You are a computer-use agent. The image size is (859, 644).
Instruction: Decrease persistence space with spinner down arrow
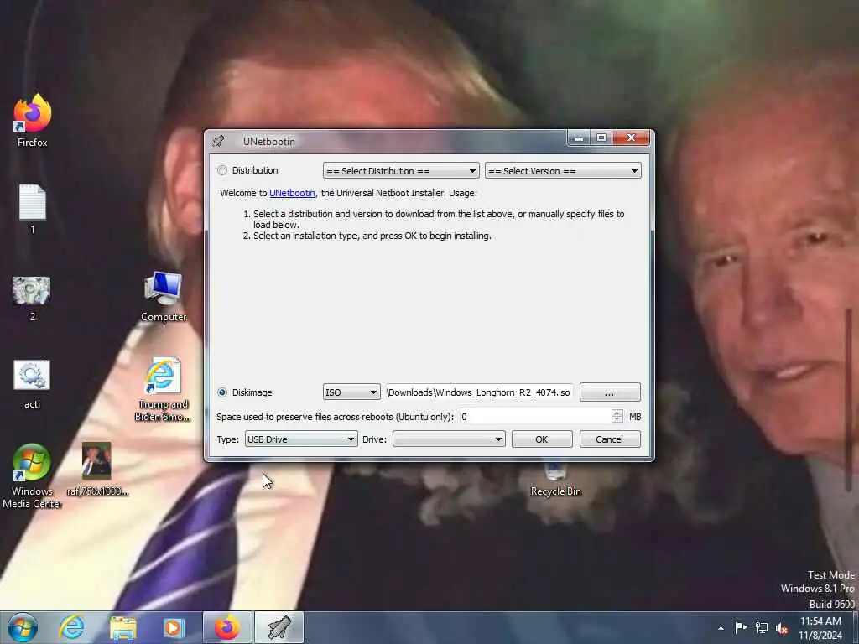coord(617,420)
